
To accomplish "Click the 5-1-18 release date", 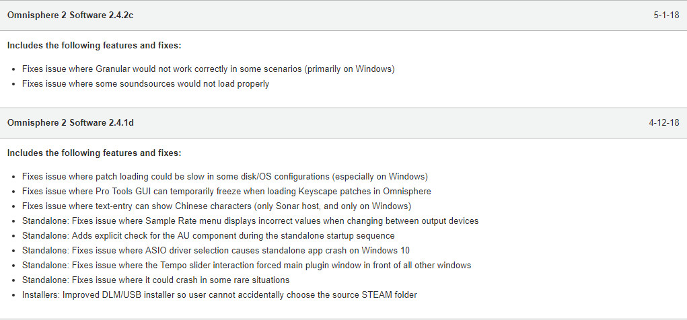I will [666, 15].
